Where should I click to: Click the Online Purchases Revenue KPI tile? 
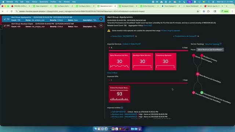point(119,94)
